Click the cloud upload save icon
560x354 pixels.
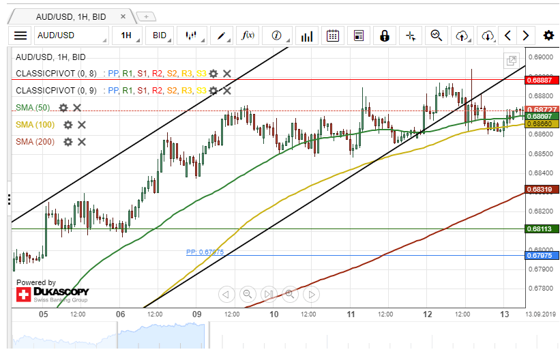(x=463, y=35)
